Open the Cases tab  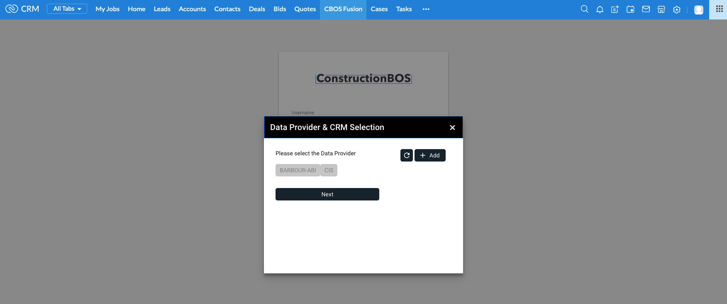pyautogui.click(x=379, y=9)
